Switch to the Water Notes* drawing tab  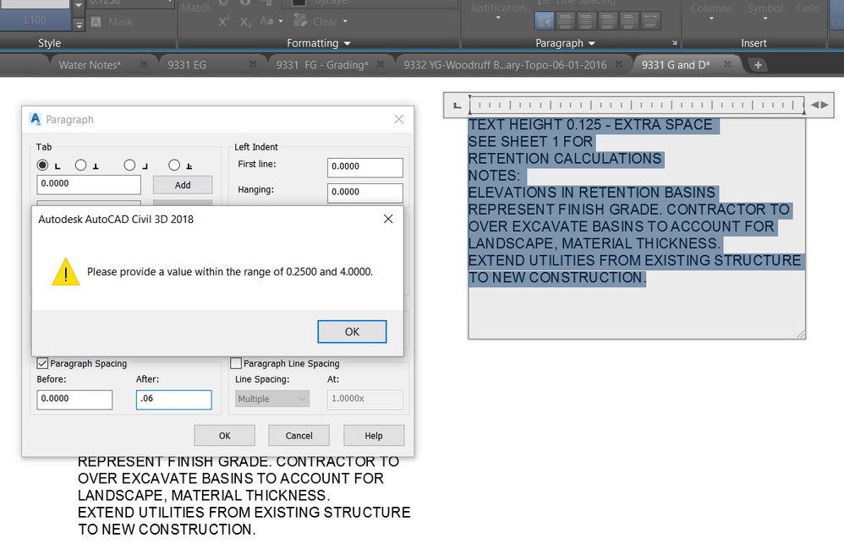click(90, 65)
